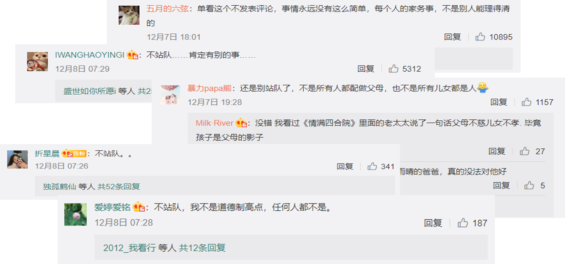Like 五月的六弦's comment with 10895 likes
This screenshot has width=565, height=264.
pyautogui.click(x=480, y=37)
